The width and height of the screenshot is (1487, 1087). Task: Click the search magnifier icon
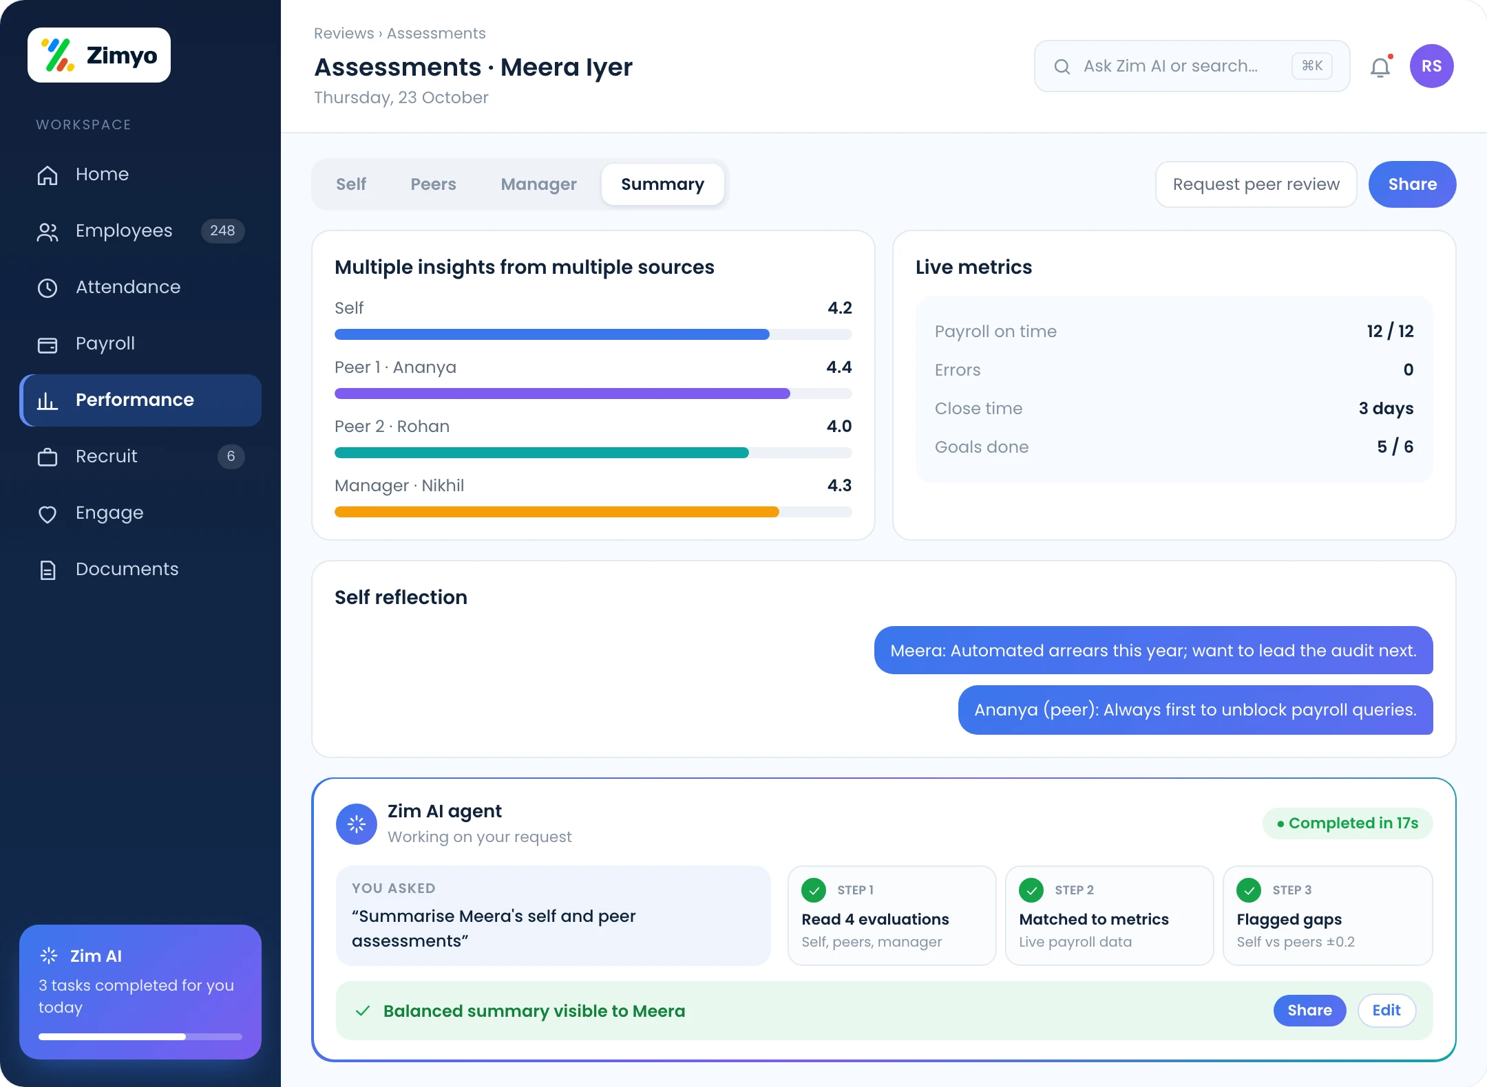coord(1062,66)
